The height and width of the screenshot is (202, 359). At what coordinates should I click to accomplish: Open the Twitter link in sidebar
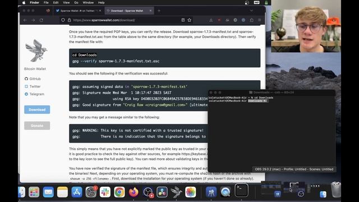tap(33, 86)
